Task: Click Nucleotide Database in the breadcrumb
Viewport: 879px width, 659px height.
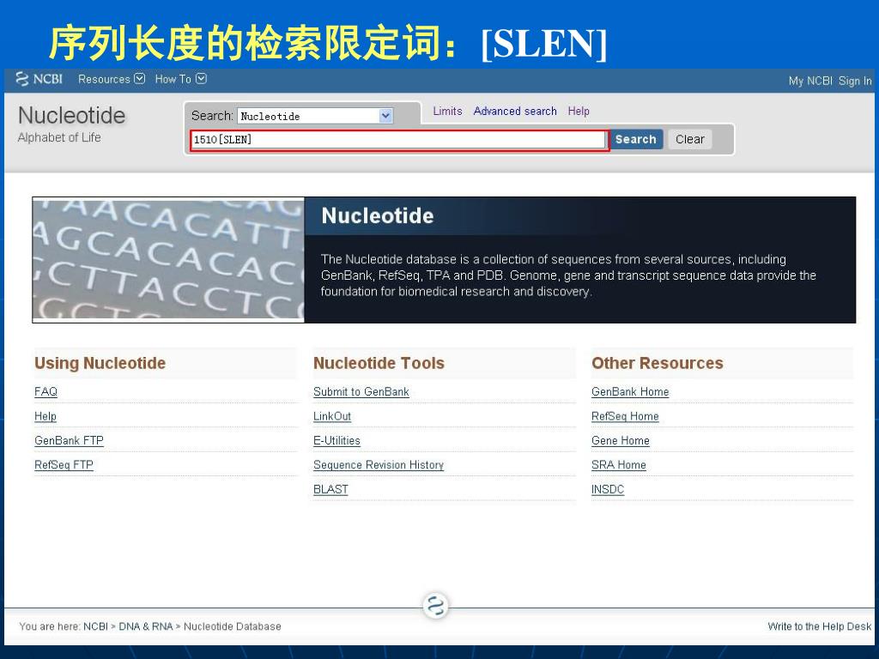Action: (x=232, y=626)
